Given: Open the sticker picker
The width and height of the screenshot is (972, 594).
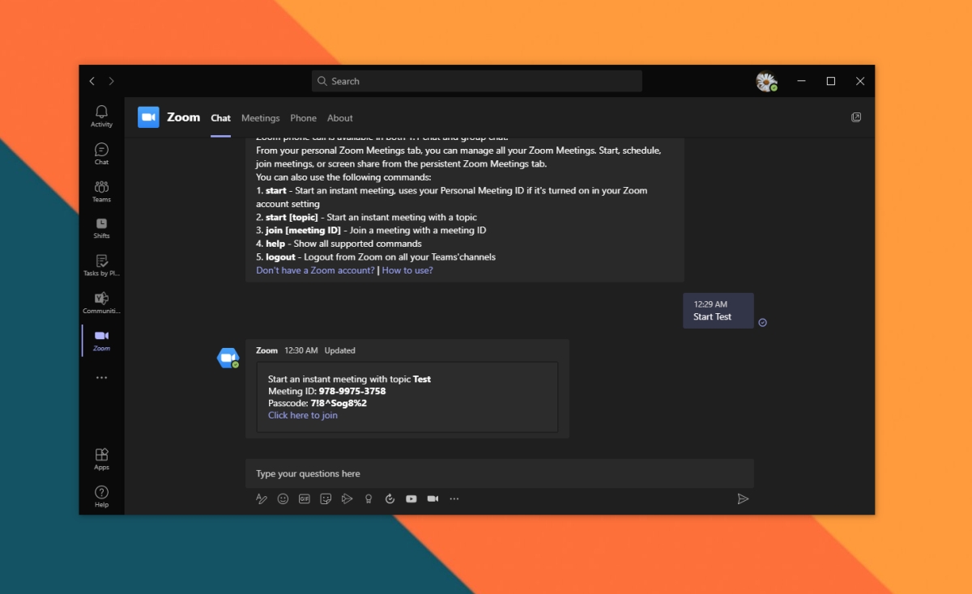Looking at the screenshot, I should click(x=325, y=499).
